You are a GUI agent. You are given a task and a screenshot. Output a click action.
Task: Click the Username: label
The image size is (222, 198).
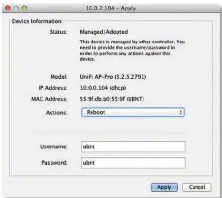pos(54,147)
